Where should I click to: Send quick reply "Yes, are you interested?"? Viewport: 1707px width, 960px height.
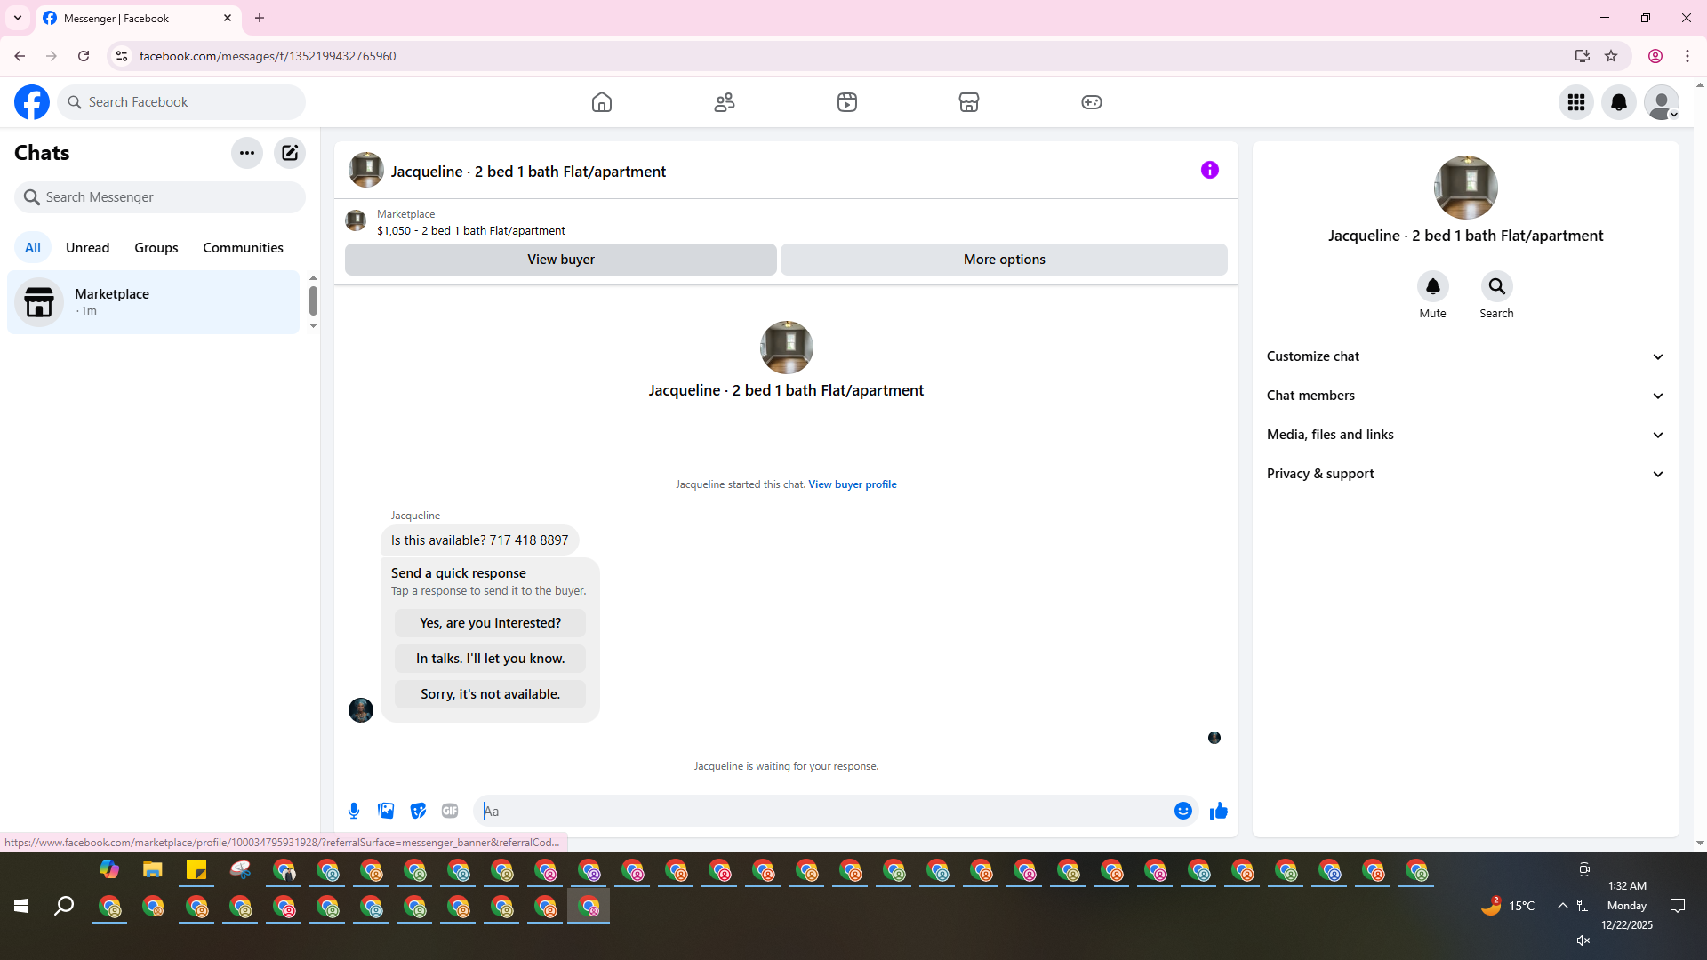point(491,623)
